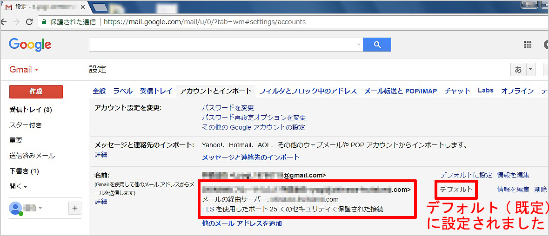Switch to フィルタとブロック中のアドレス tab
Viewport: 549px width, 236px height.
point(308,91)
